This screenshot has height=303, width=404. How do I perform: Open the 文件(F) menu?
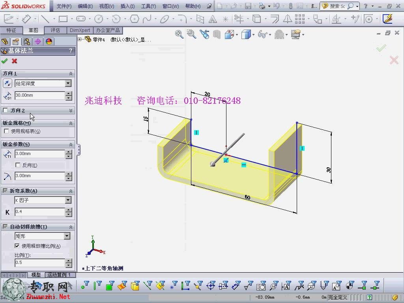(64, 6)
